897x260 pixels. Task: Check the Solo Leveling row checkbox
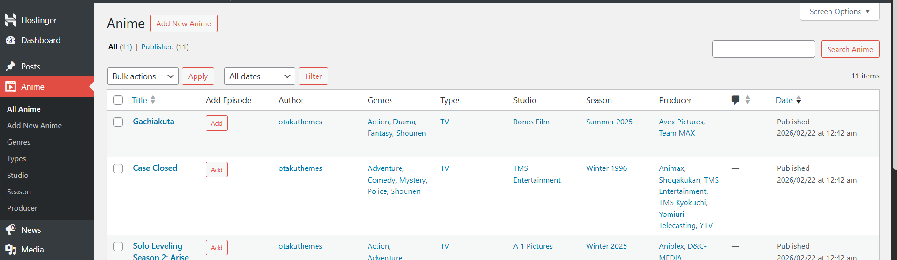tap(118, 246)
